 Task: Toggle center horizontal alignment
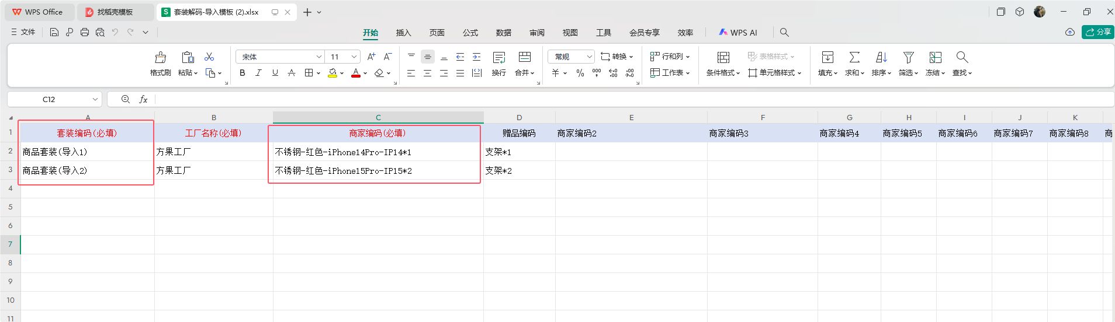coord(428,73)
